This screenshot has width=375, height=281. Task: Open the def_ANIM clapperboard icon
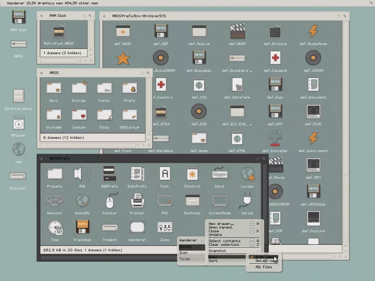pyautogui.click(x=237, y=31)
